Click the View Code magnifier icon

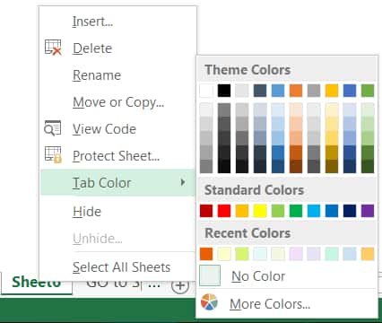coord(53,128)
